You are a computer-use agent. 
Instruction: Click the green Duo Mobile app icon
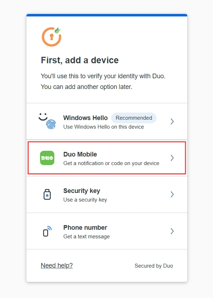[47, 158]
